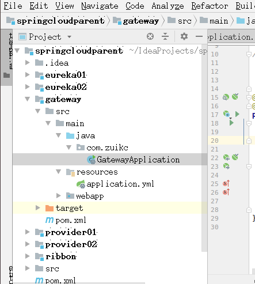Click the orange target folder icon
The height and width of the screenshot is (284, 255).
[50, 208]
